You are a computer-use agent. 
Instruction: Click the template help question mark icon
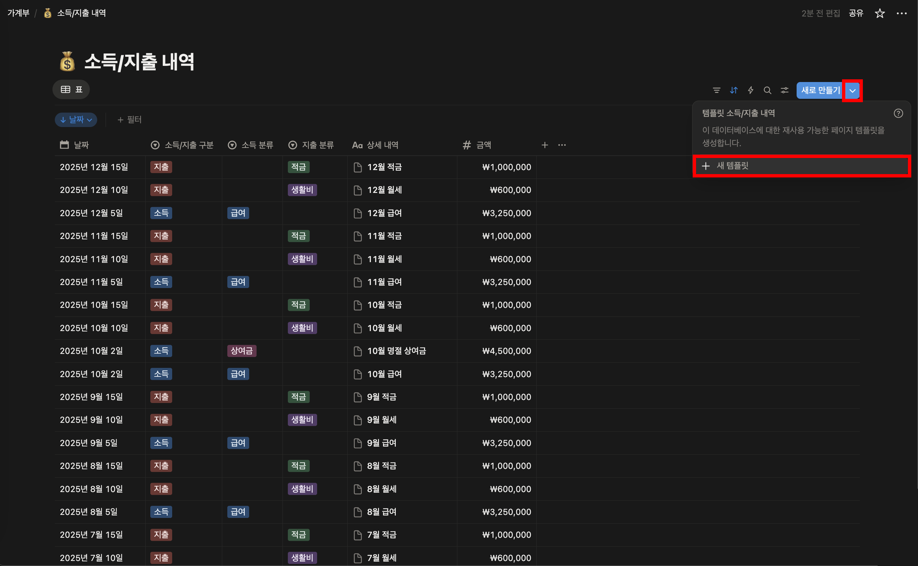898,113
